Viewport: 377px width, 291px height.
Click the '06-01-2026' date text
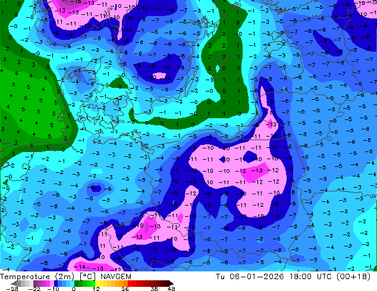pyautogui.click(x=257, y=277)
